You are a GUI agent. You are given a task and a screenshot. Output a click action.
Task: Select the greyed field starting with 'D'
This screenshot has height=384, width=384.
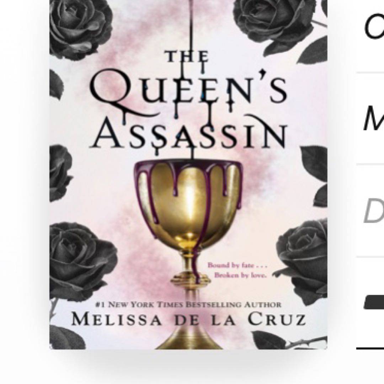point(374,210)
